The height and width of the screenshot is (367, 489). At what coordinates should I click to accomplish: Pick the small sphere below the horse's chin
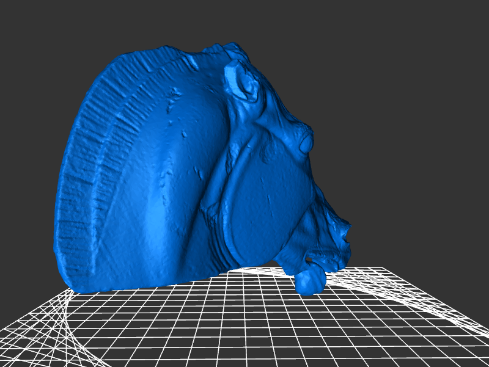click(311, 281)
